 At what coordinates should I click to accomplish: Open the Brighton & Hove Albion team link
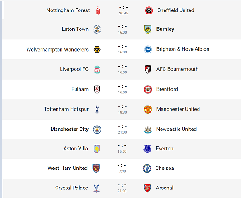pyautogui.click(x=183, y=49)
